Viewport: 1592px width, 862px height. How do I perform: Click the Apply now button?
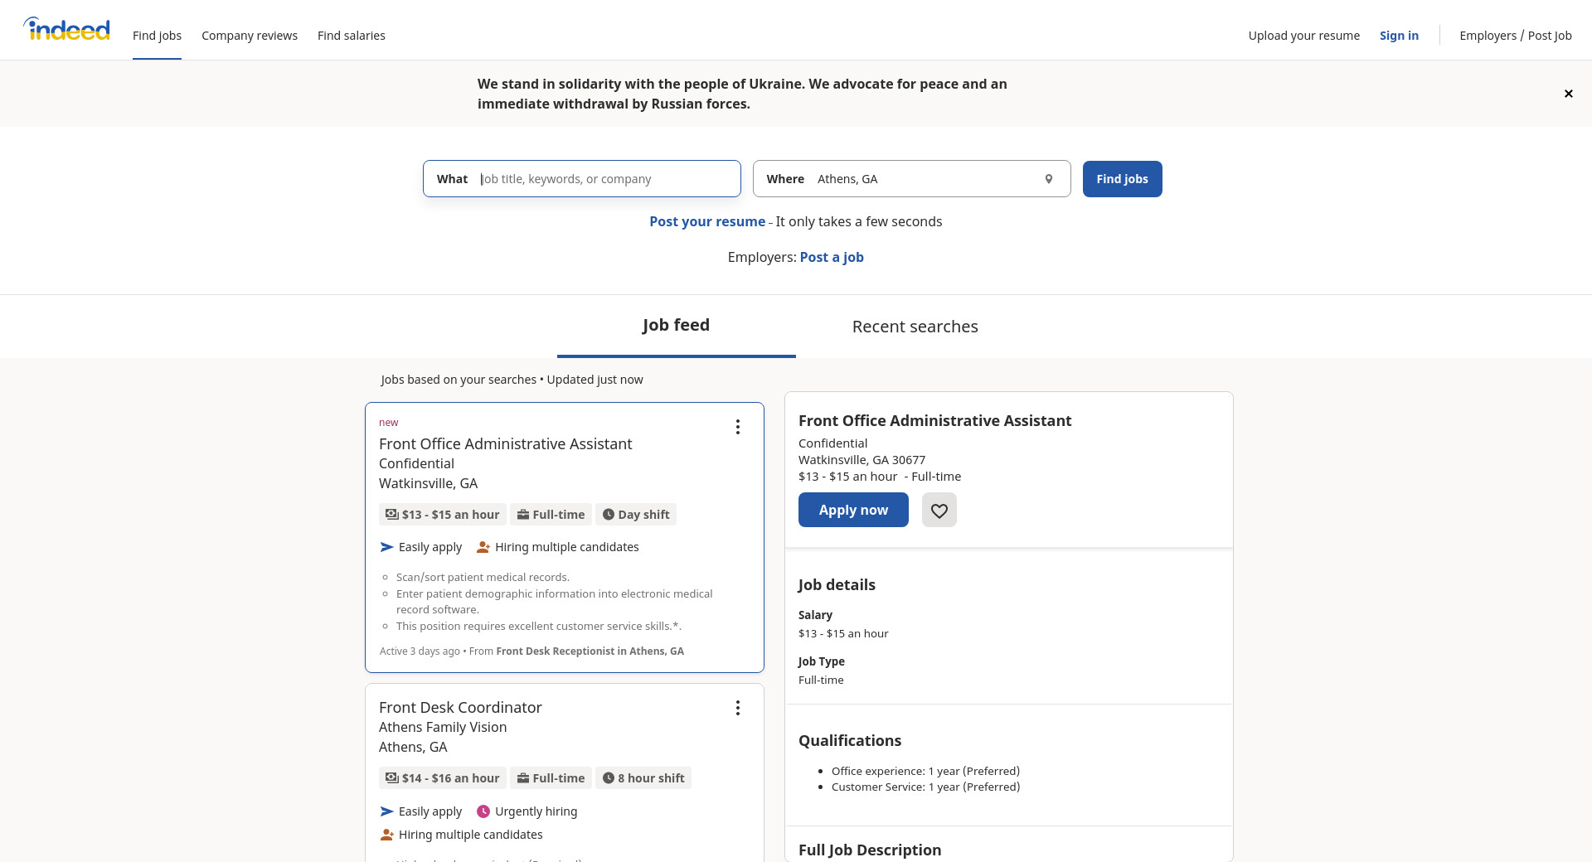pos(852,511)
